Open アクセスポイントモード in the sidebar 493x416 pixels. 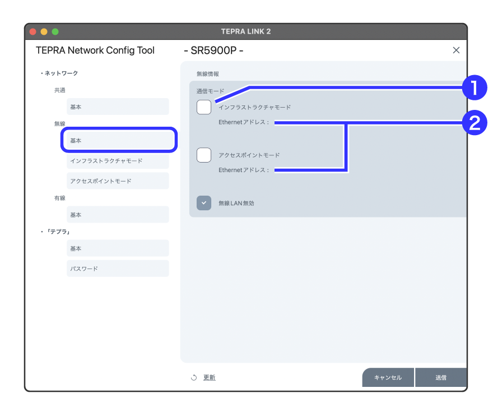click(118, 181)
